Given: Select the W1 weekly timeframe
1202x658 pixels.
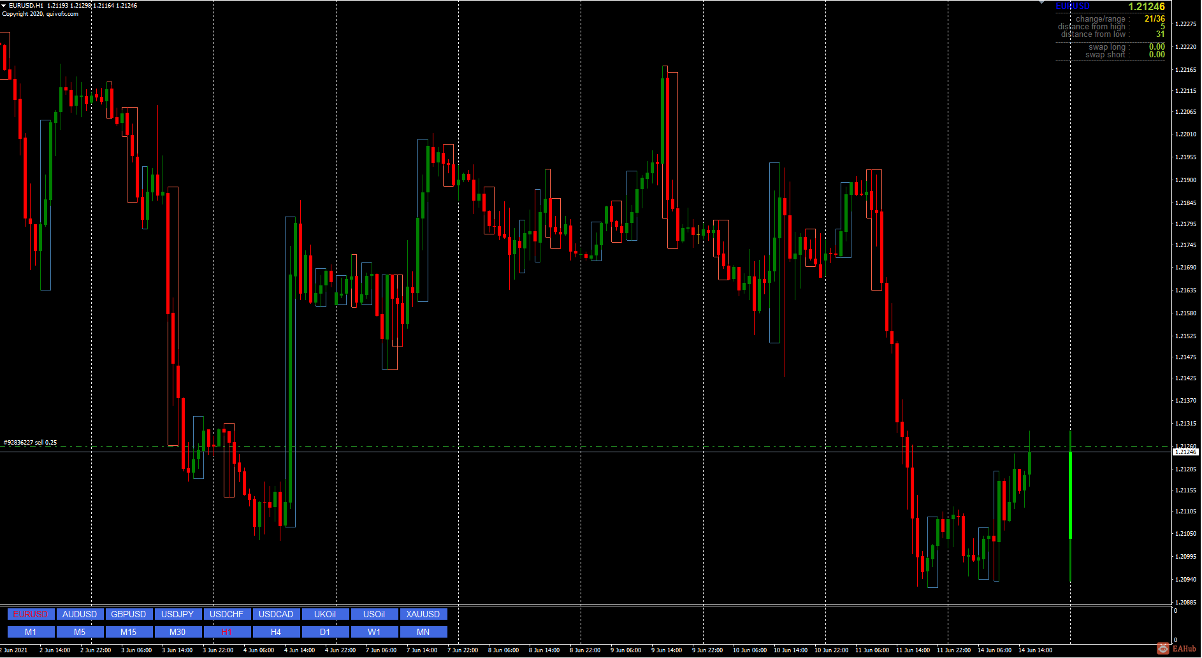Looking at the screenshot, I should [x=374, y=631].
